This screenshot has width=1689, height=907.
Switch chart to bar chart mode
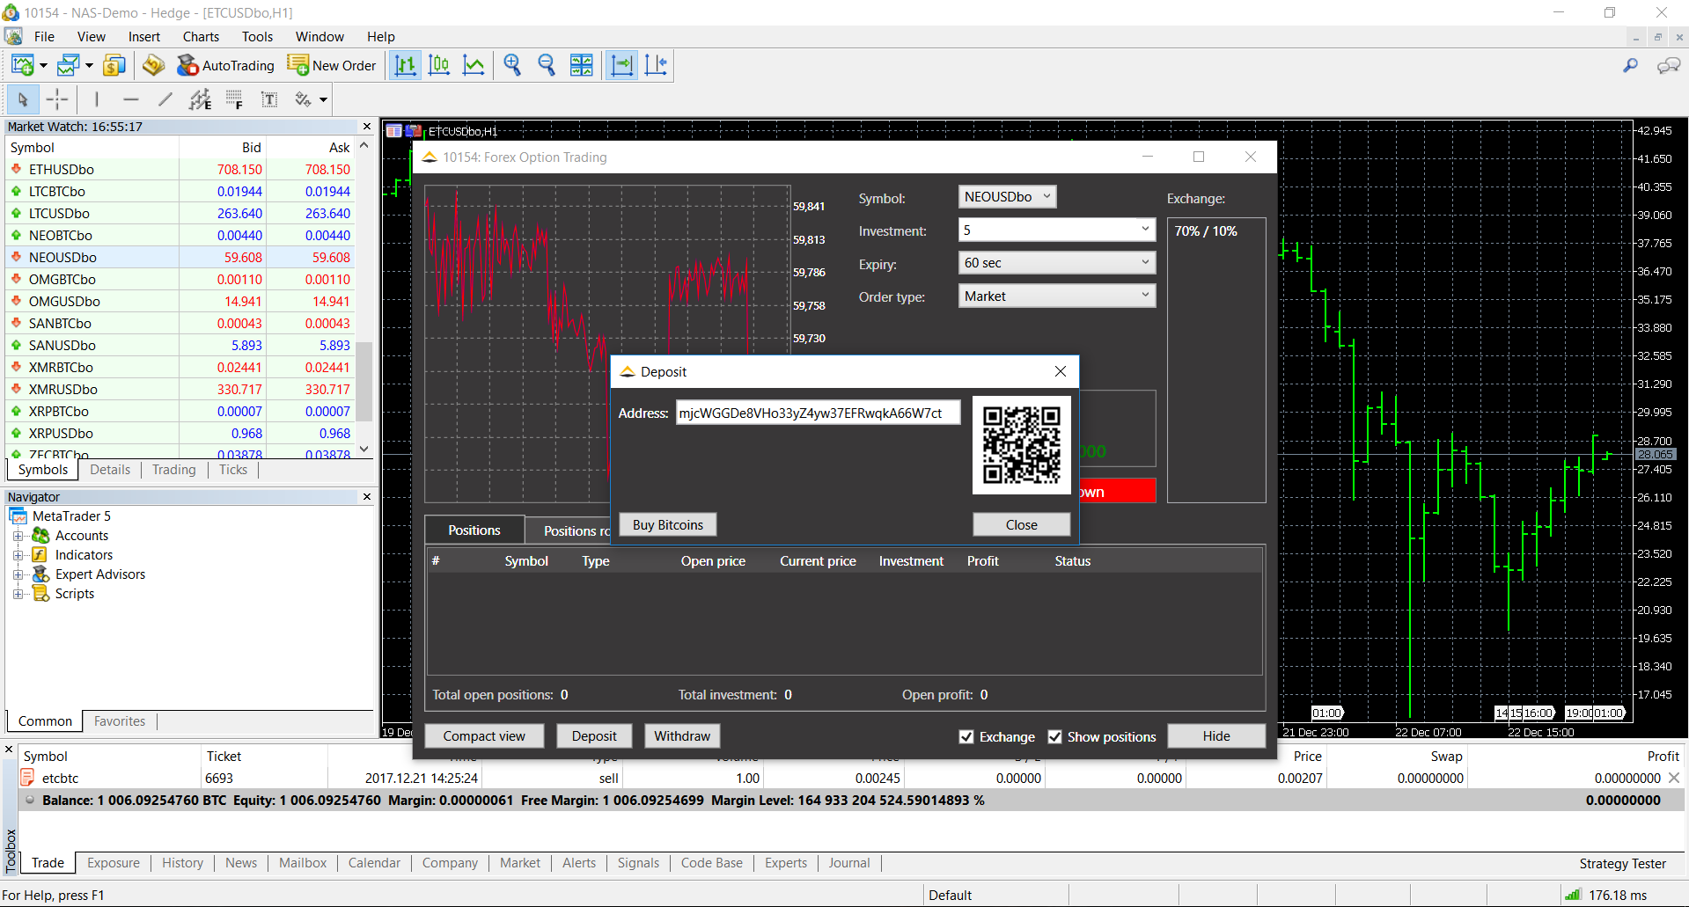click(x=405, y=66)
